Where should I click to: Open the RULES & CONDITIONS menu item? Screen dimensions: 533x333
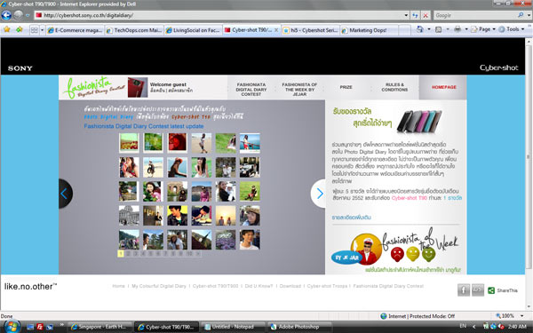coord(394,87)
